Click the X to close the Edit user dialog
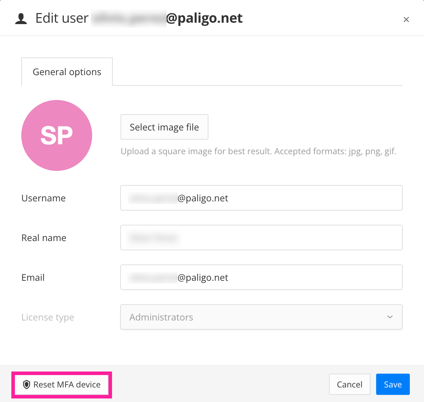The width and height of the screenshot is (424, 402). point(406,19)
